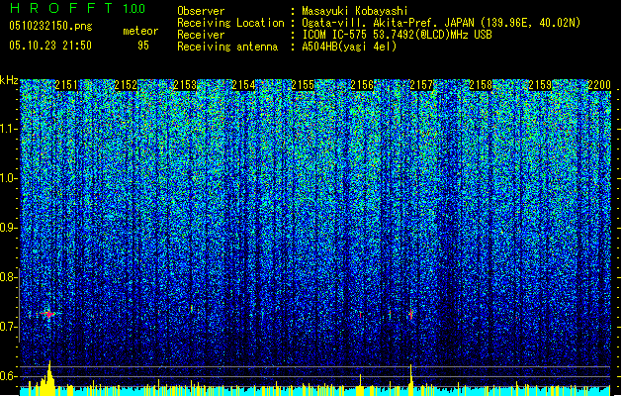Click the Observer name Masayuki Kobayashi

point(355,11)
